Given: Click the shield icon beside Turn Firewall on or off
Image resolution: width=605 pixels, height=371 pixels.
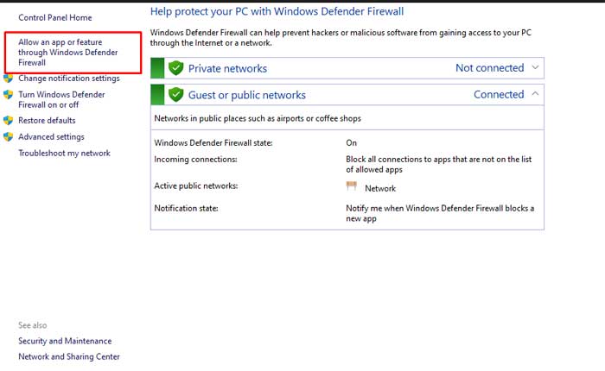Looking at the screenshot, I should [x=9, y=95].
